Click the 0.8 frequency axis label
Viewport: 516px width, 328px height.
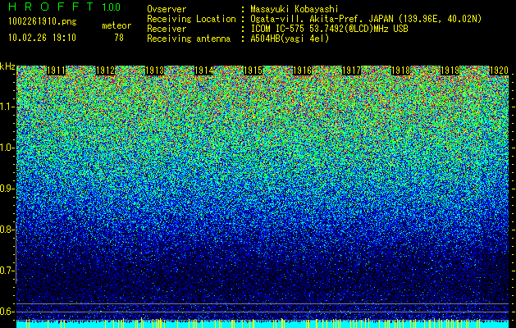(x=7, y=230)
